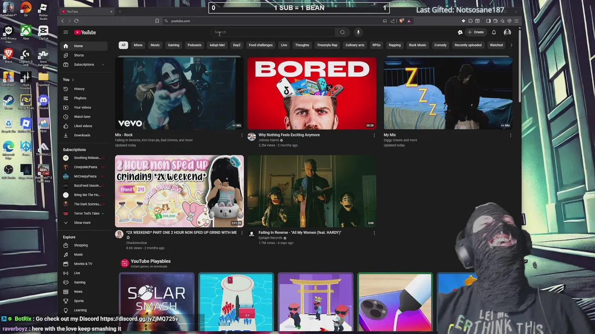595x334 pixels.
Task: Expand the You section chevron
Action: [73, 80]
